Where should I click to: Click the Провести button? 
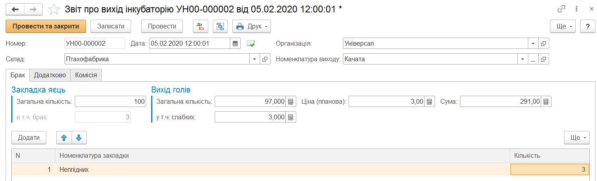tap(162, 26)
